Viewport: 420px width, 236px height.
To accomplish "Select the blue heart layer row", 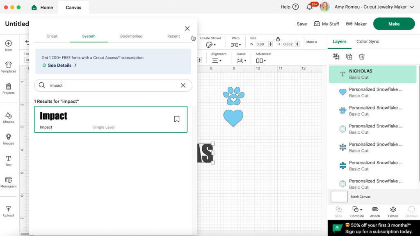I will [372, 92].
